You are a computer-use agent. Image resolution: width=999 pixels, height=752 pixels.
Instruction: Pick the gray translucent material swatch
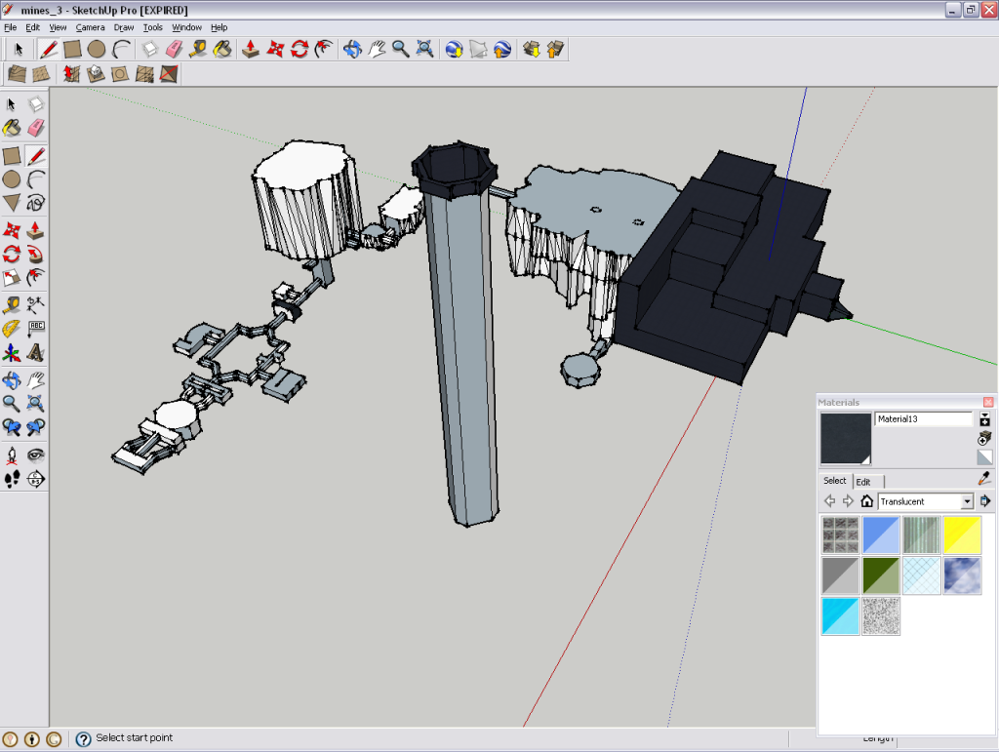(840, 575)
